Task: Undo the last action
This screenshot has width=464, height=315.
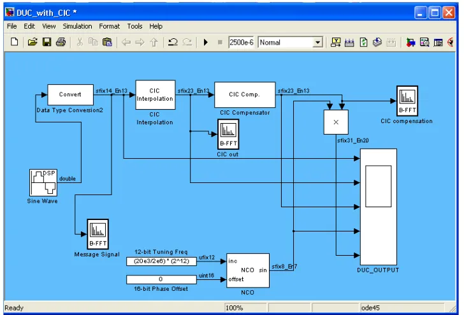Action: 173,42
